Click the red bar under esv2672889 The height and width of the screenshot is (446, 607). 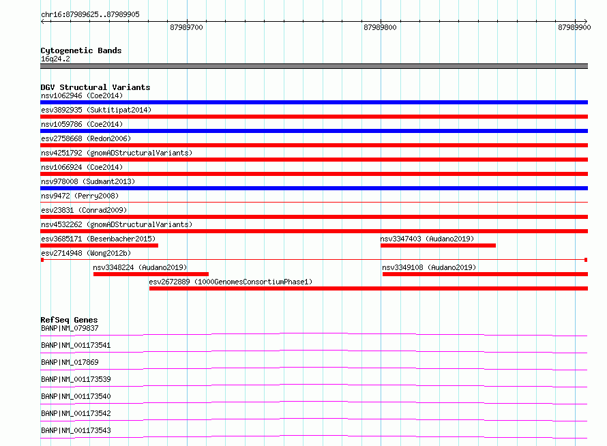[368, 288]
